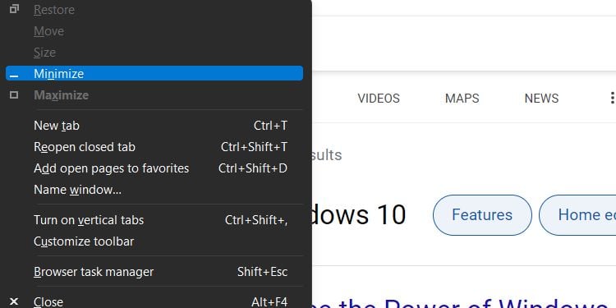Image resolution: width=616 pixels, height=308 pixels.
Task: Click the Restore overlapping-windows icon
Action: point(14,9)
